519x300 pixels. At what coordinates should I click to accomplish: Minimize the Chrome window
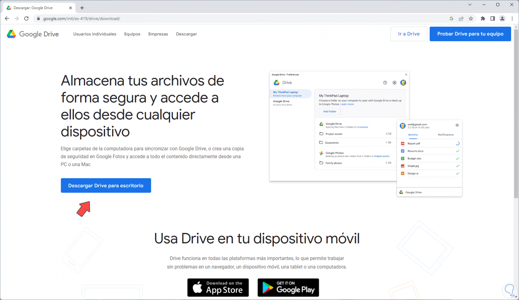pyautogui.click(x=484, y=5)
